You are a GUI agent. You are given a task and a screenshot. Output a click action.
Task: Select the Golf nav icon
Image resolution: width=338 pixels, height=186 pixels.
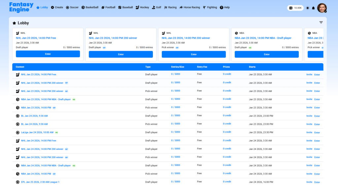153,7
